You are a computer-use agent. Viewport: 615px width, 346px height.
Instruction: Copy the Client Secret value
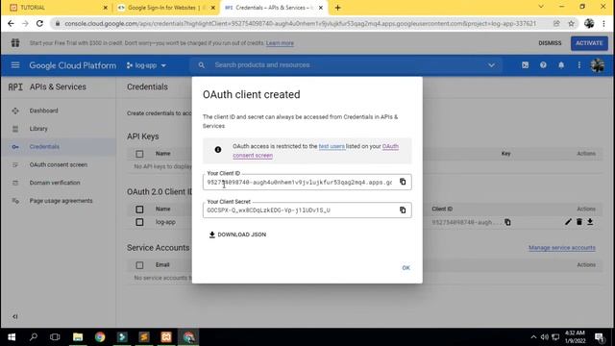pyautogui.click(x=403, y=210)
